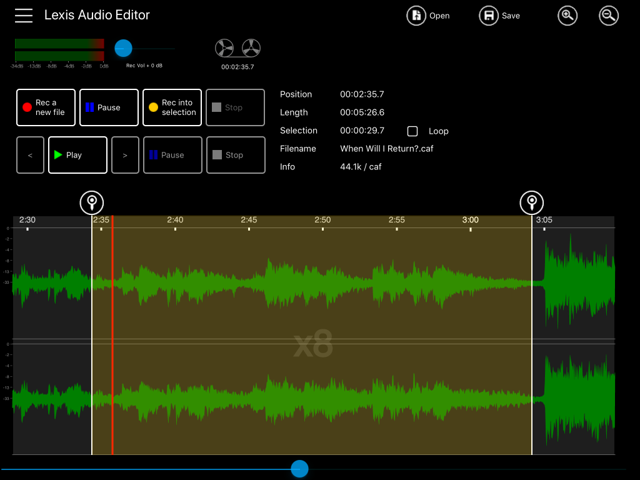Click the 2:40 mark on the timeline

click(x=175, y=220)
